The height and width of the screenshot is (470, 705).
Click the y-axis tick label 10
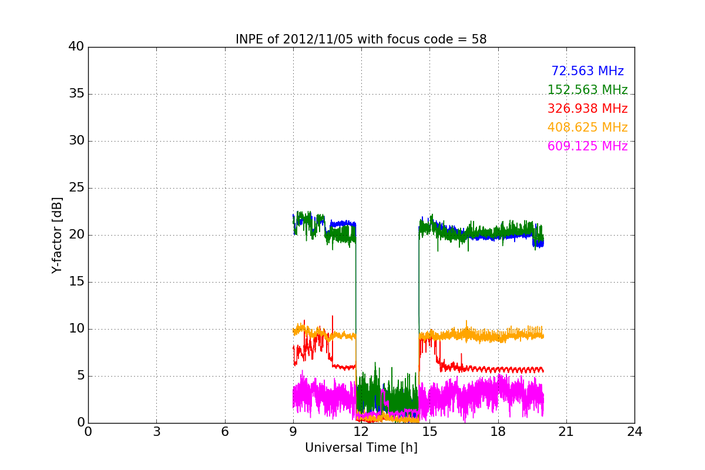76,329
